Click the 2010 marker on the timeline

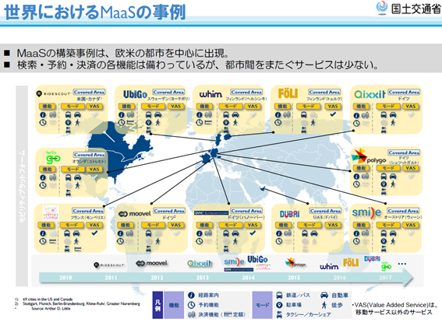[x=65, y=278]
